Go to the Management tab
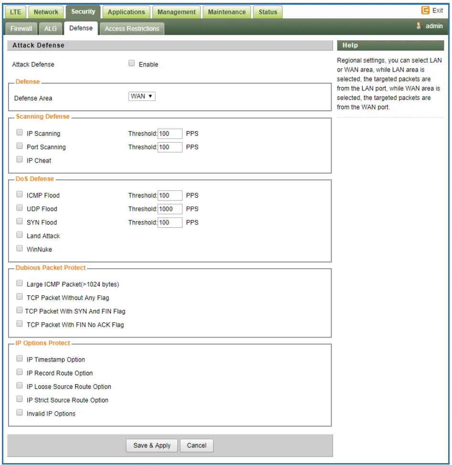The height and width of the screenshot is (465, 452). coord(176,12)
